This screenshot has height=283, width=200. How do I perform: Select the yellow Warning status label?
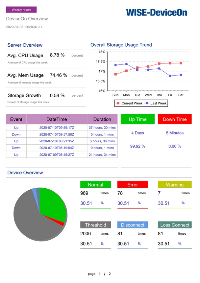(174, 185)
